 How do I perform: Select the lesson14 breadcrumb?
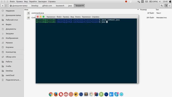pos(80,6)
